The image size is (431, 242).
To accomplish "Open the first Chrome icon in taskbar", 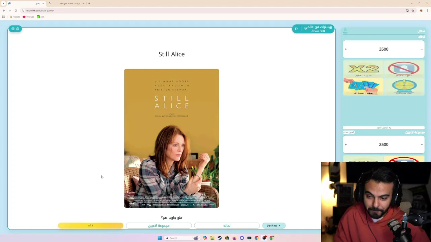I will tap(257, 238).
